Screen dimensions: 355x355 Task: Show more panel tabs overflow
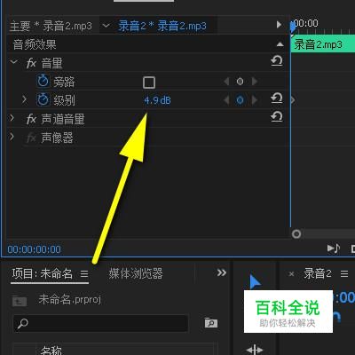point(222,272)
